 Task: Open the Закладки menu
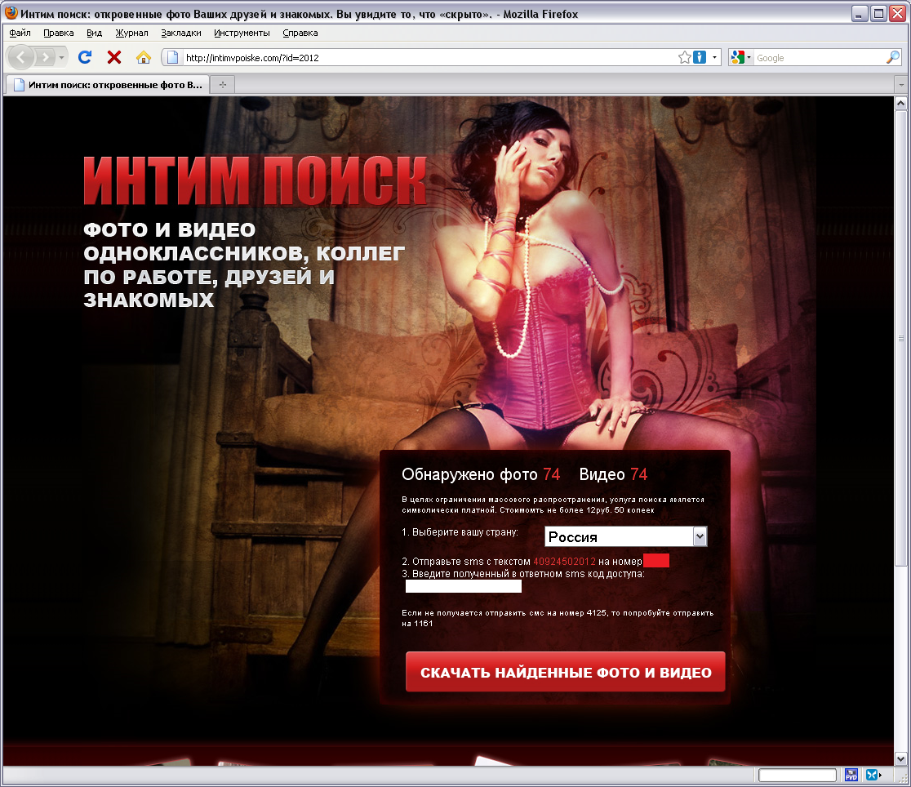tap(181, 33)
